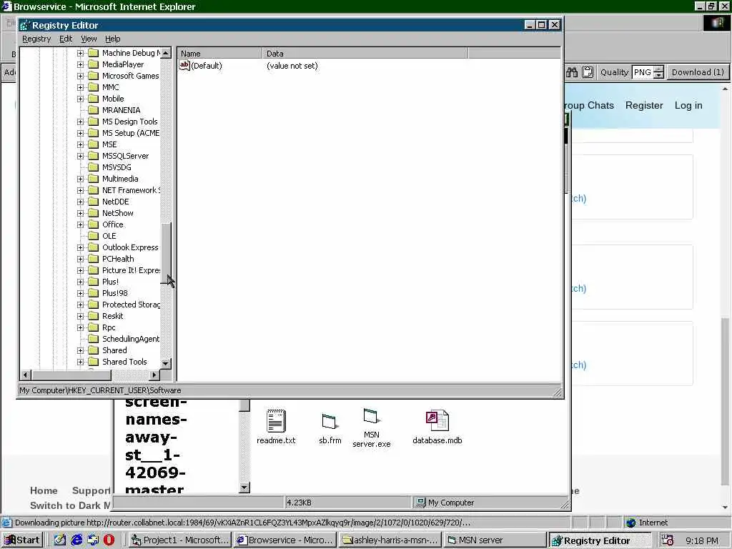Select the Protected Storage tree item
This screenshot has height=549, width=732.
(x=131, y=305)
